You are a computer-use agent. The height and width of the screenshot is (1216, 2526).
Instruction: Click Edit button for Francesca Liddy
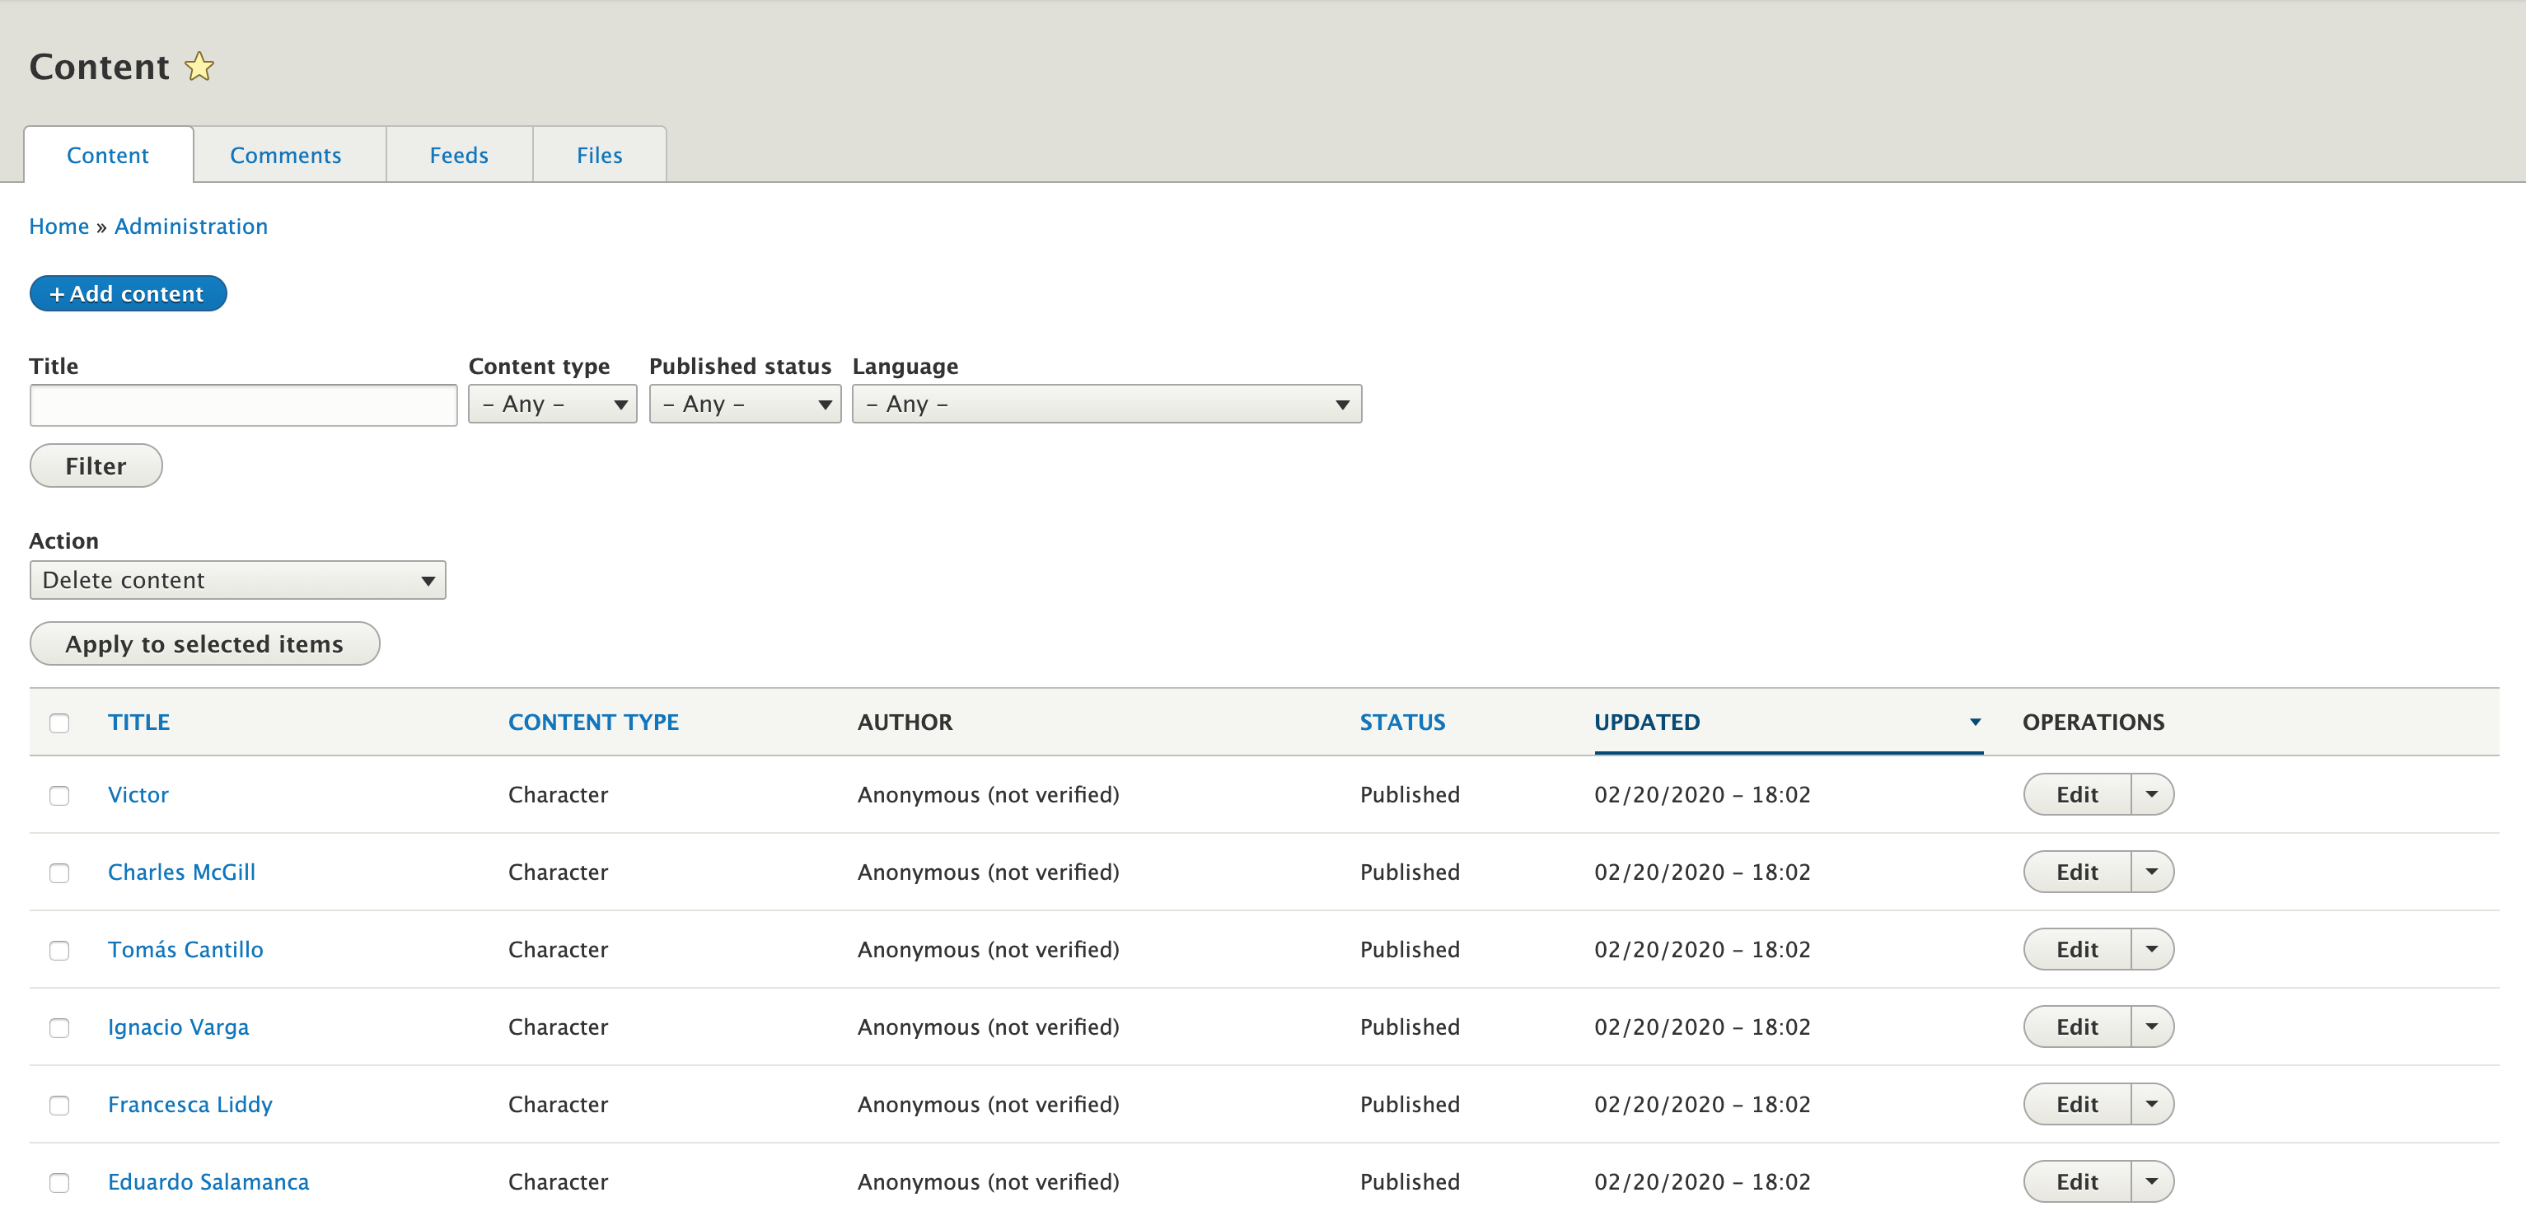[x=2077, y=1104]
